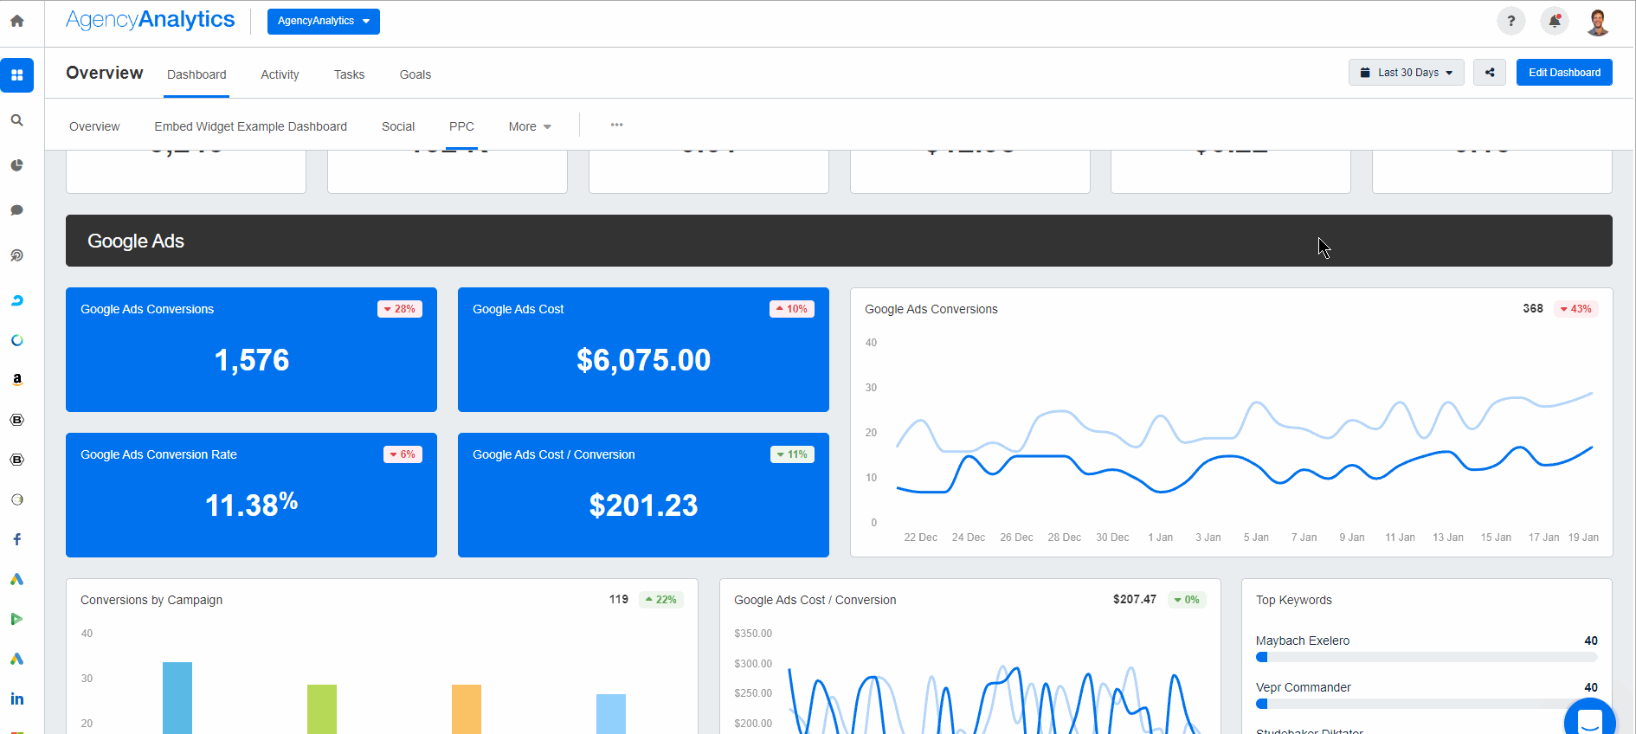Click the teal circular ring integration icon
This screenshot has width=1636, height=734.
tap(16, 340)
